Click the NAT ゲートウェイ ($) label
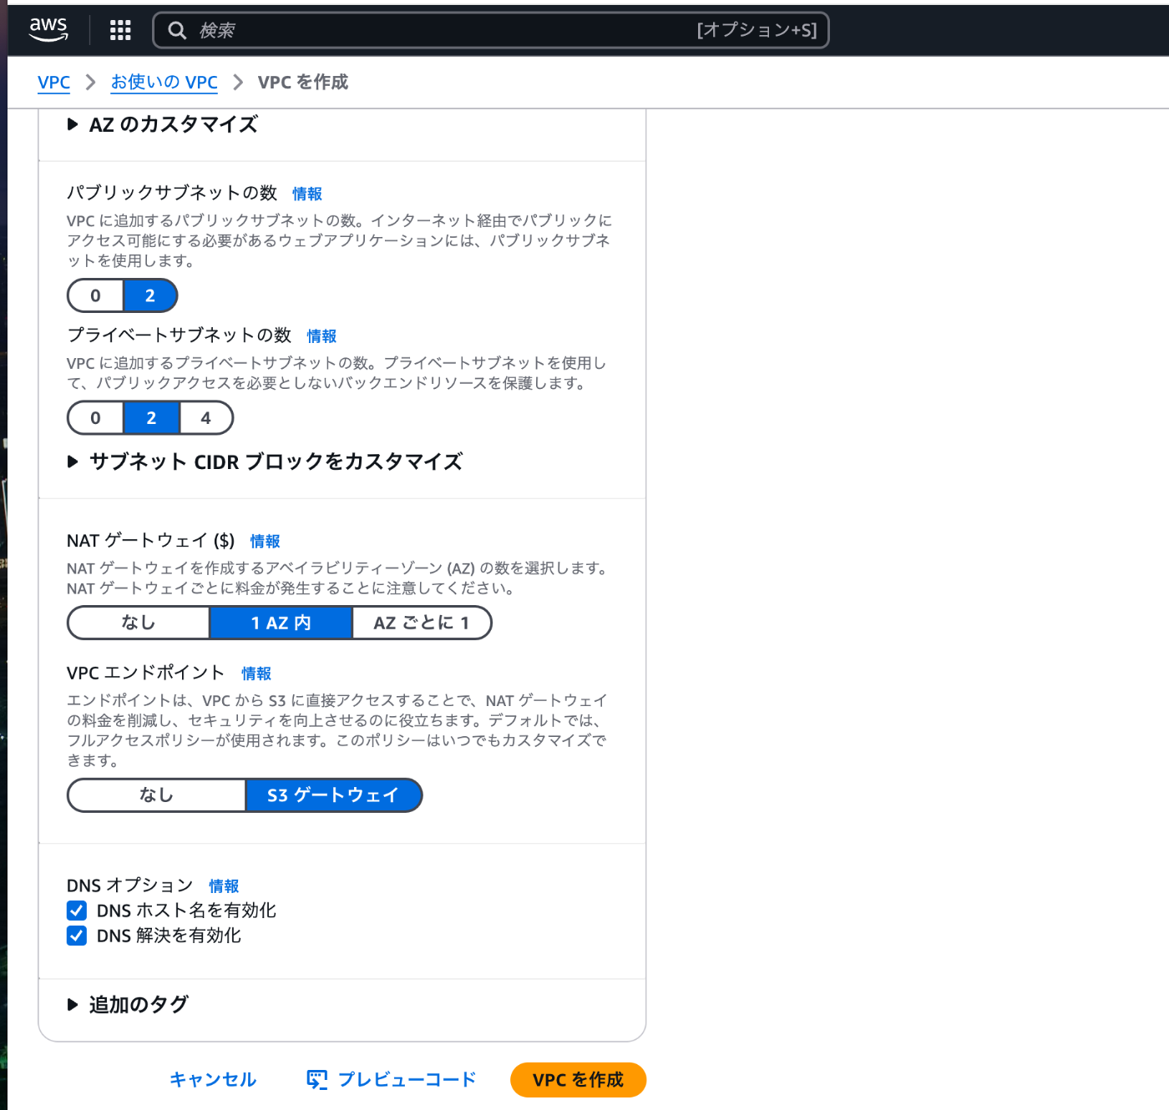Viewport: 1169px width, 1110px height. 151,541
